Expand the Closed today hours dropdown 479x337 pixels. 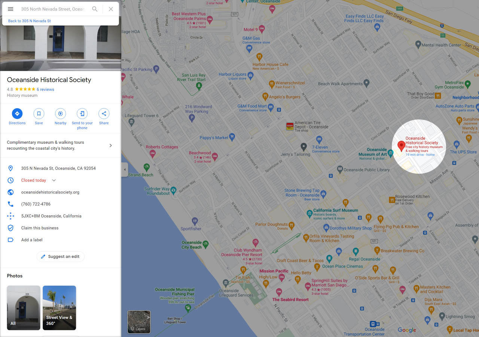tap(54, 180)
